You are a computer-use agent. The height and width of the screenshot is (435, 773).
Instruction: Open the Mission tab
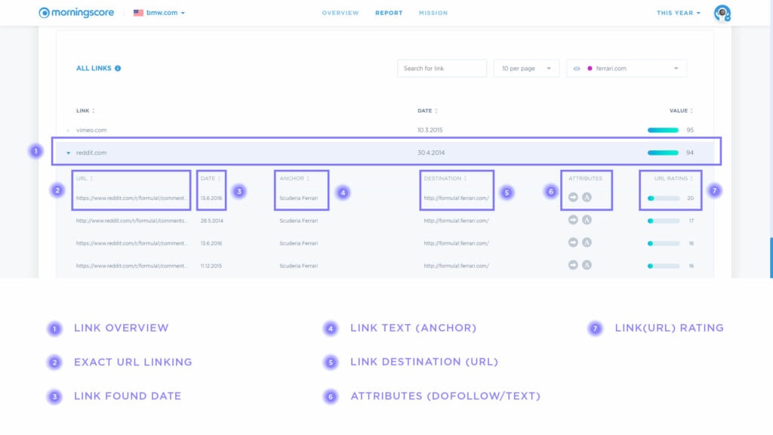(433, 13)
